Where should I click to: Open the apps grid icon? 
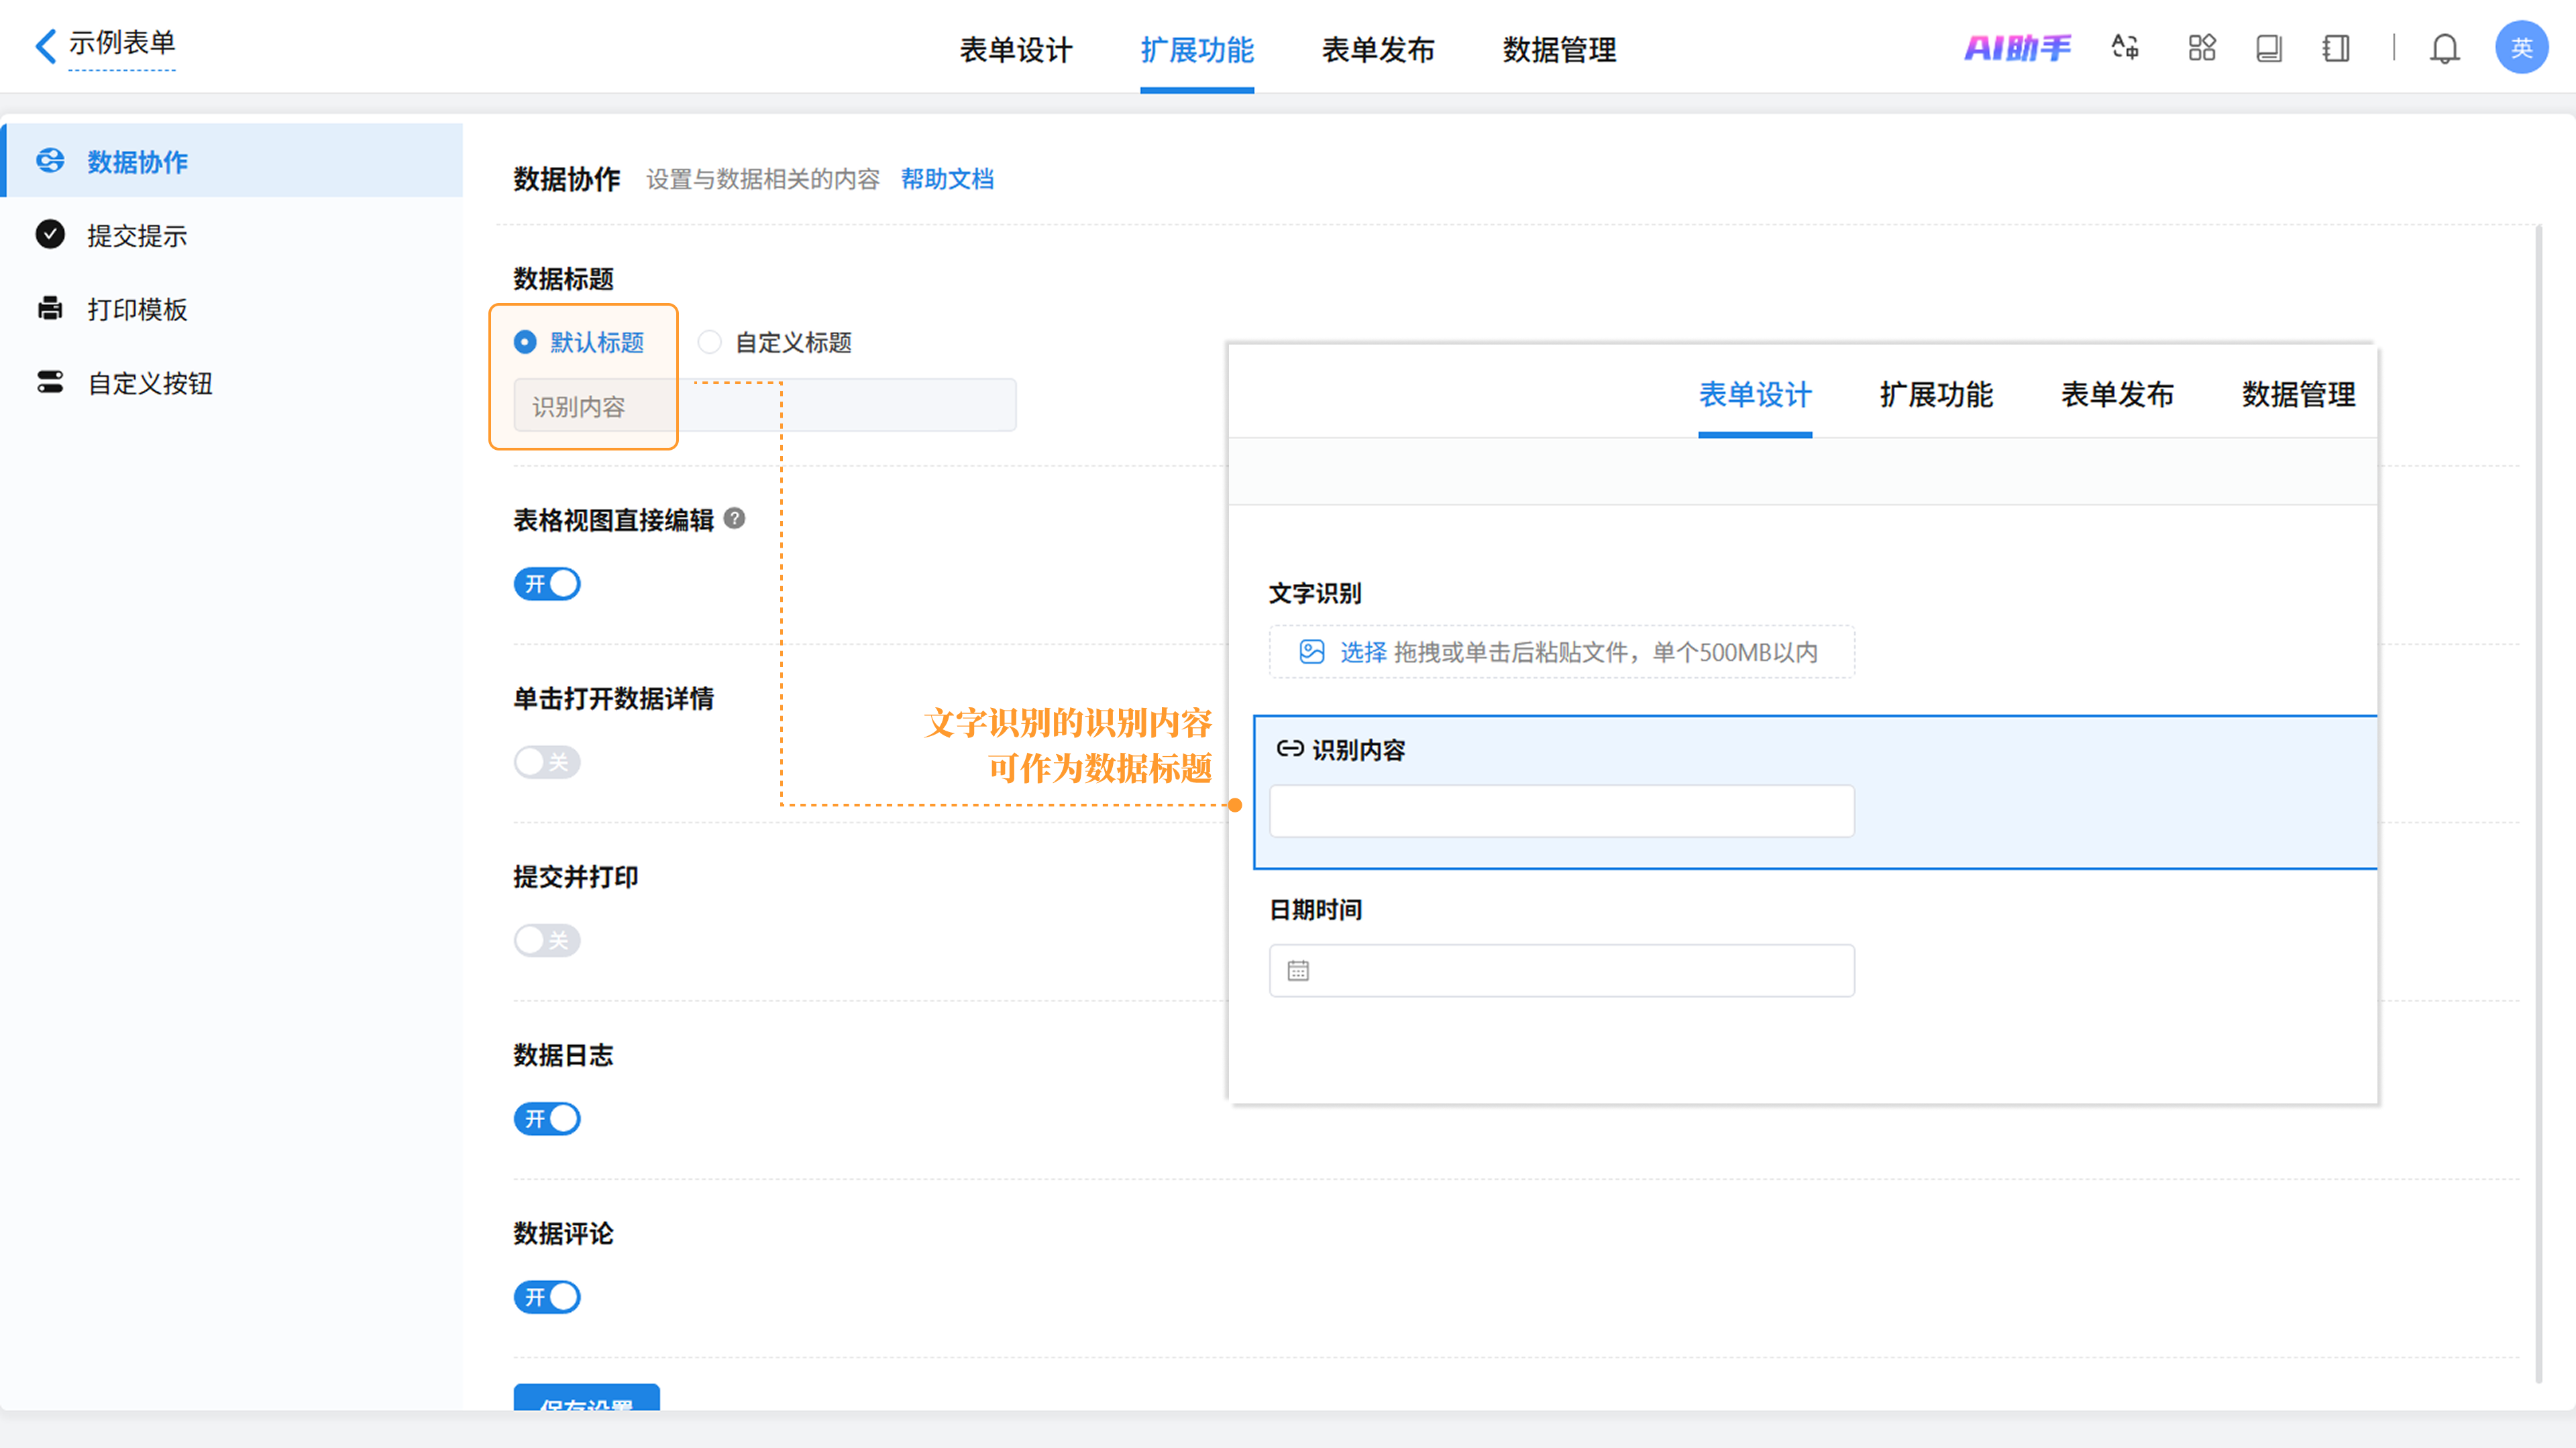(2201, 48)
